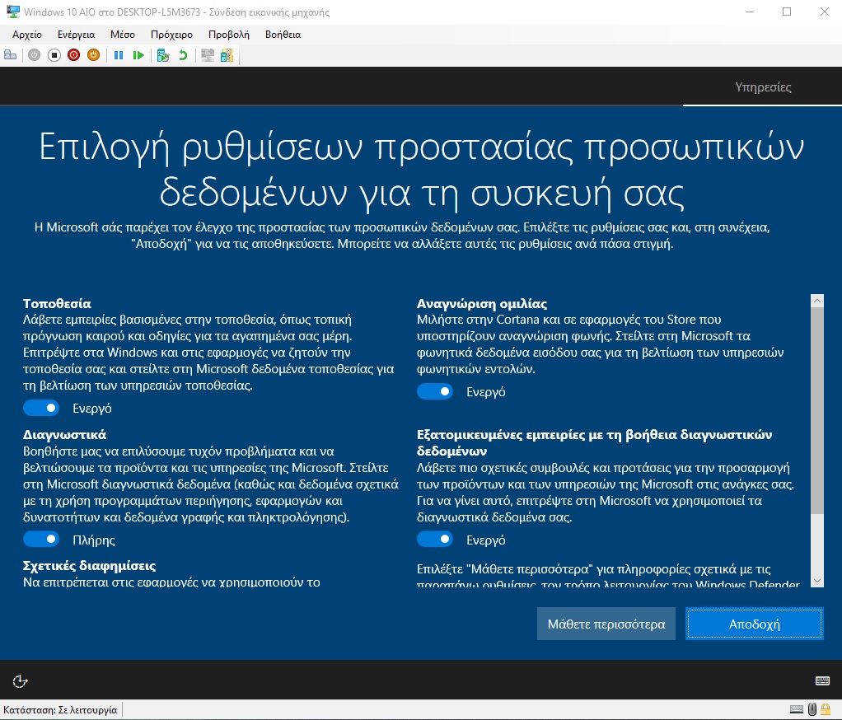The height and width of the screenshot is (720, 842).
Task: Click the greyed enhanced session monitor icon
Action: tap(208, 54)
